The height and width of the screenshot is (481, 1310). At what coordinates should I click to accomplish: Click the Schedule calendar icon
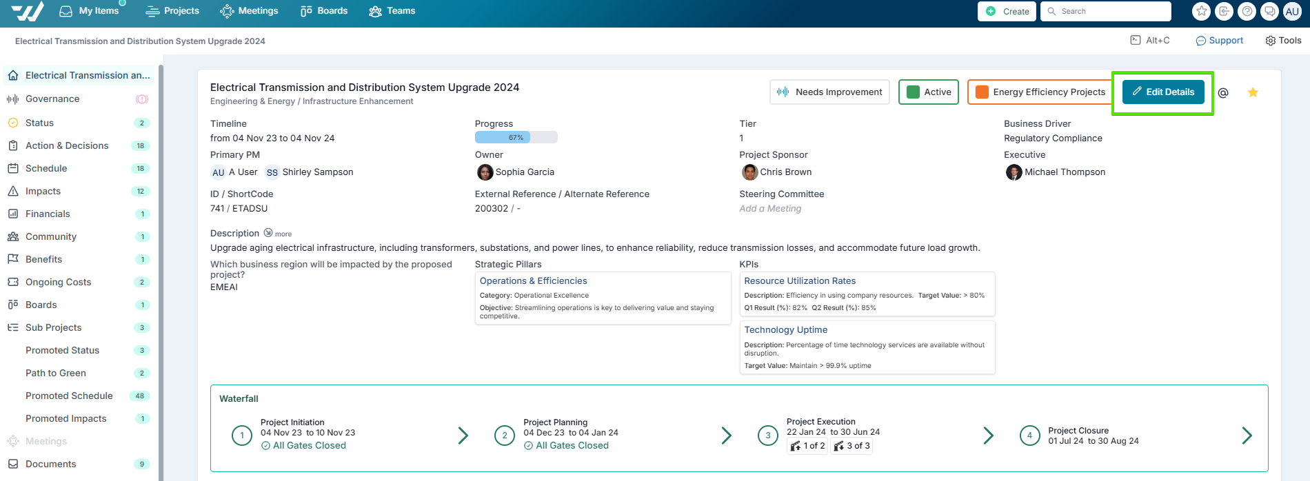point(13,168)
